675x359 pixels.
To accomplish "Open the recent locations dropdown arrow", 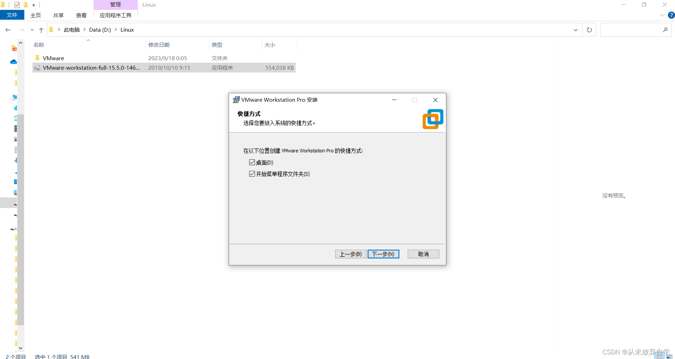I will click(x=32, y=30).
